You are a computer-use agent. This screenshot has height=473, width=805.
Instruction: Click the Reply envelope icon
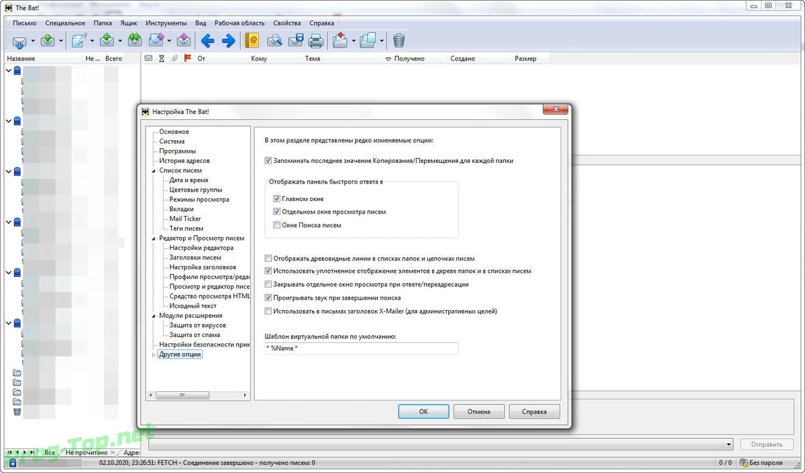coord(107,41)
